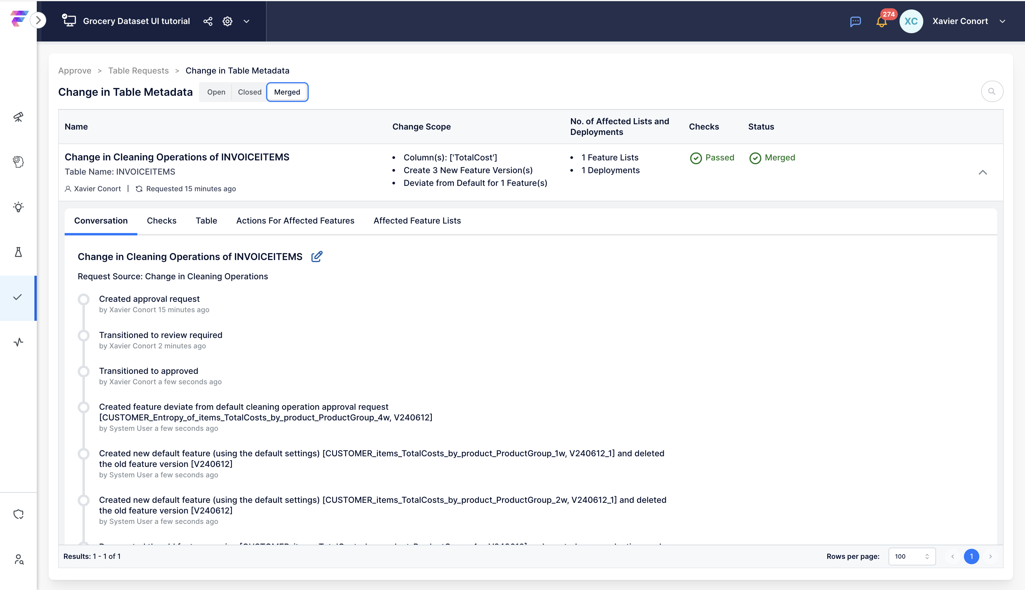Open the chat messages icon
The height and width of the screenshot is (590, 1025).
[x=855, y=21]
